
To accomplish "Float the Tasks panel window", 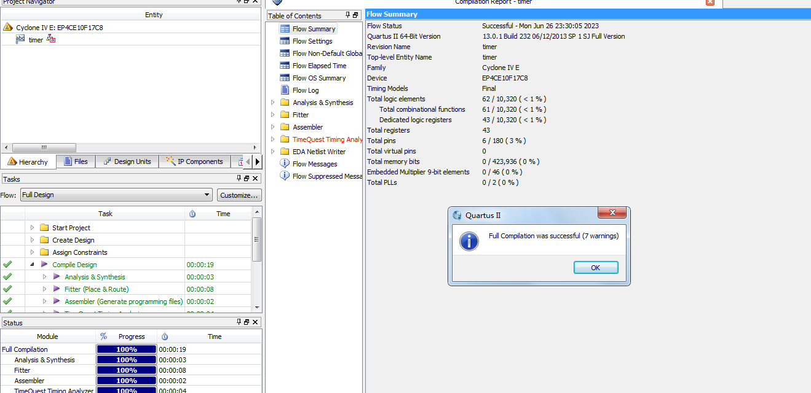I will (x=247, y=179).
